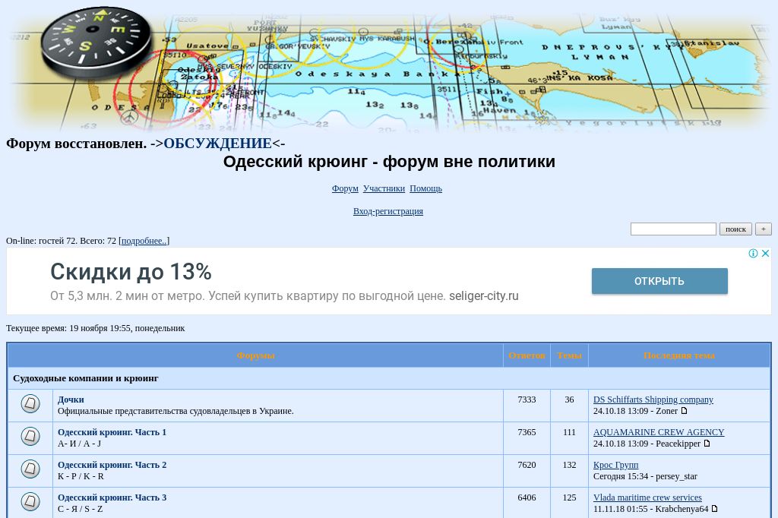Open Одесский крюинг. Часть 3 forum

pyautogui.click(x=112, y=497)
